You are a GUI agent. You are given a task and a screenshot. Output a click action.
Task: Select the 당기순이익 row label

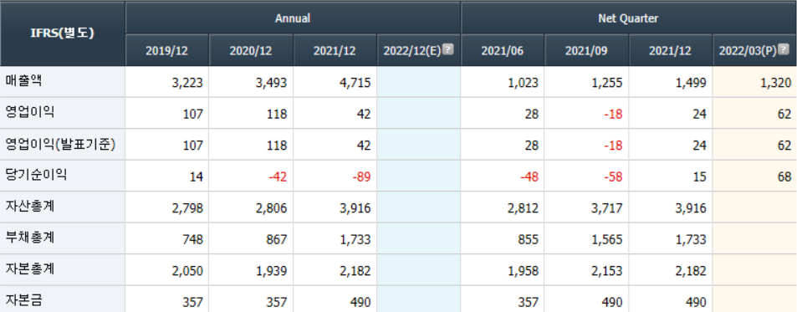(36, 176)
